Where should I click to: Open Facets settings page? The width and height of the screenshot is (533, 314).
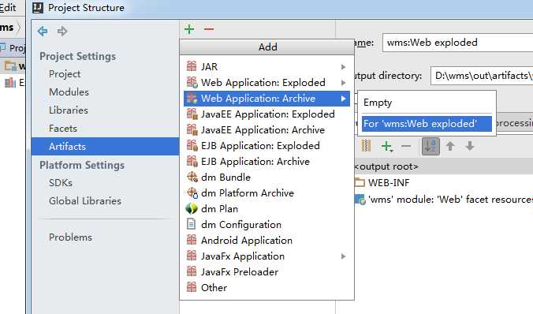pyautogui.click(x=63, y=129)
